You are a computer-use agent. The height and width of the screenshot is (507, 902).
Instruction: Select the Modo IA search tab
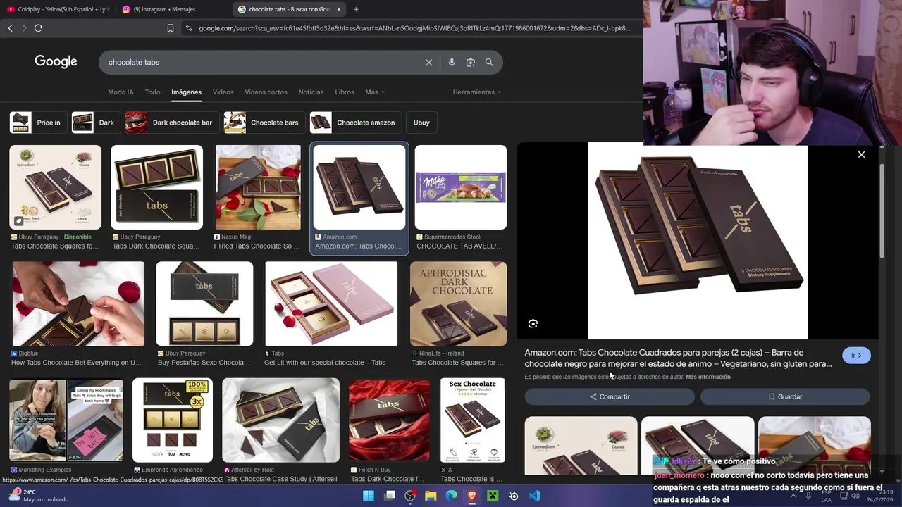(121, 92)
